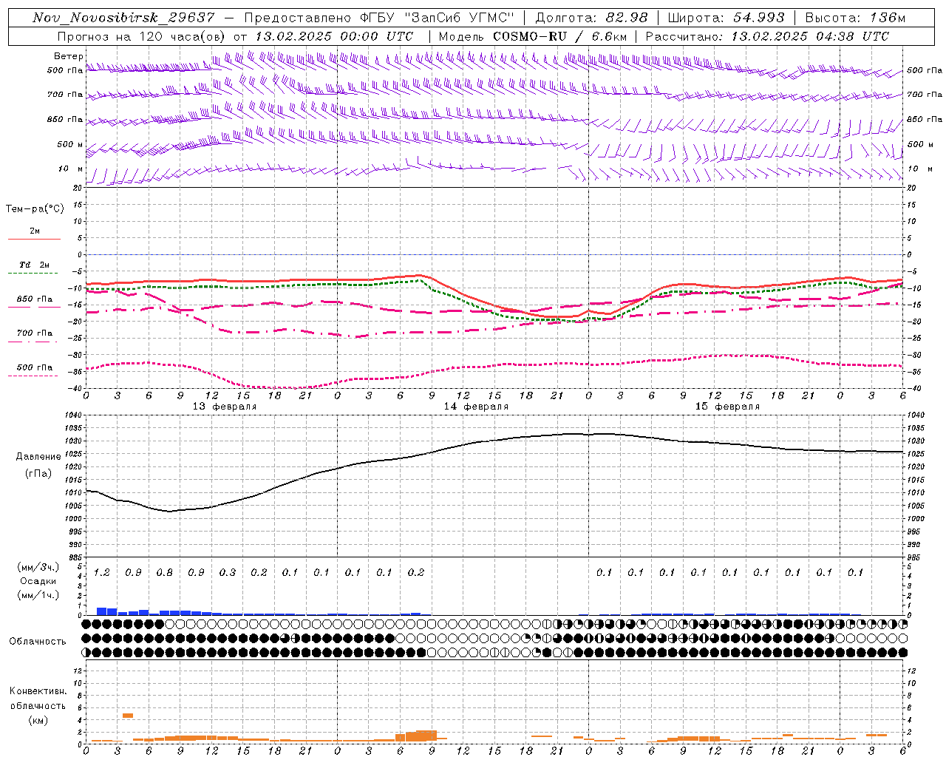The image size is (946, 757).
Task: Click the 14 февраля date label
Action: [476, 407]
